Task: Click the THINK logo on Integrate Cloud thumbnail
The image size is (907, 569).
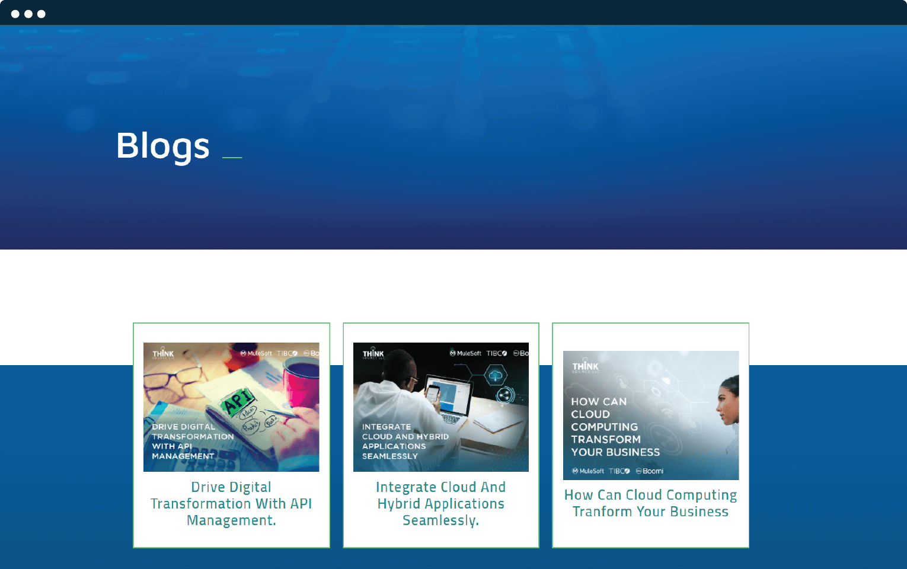Action: pyautogui.click(x=373, y=354)
